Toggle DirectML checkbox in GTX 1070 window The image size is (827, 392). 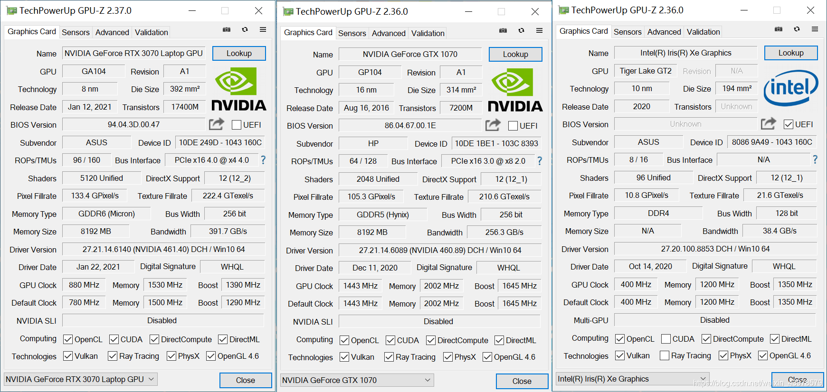pyautogui.click(x=499, y=340)
